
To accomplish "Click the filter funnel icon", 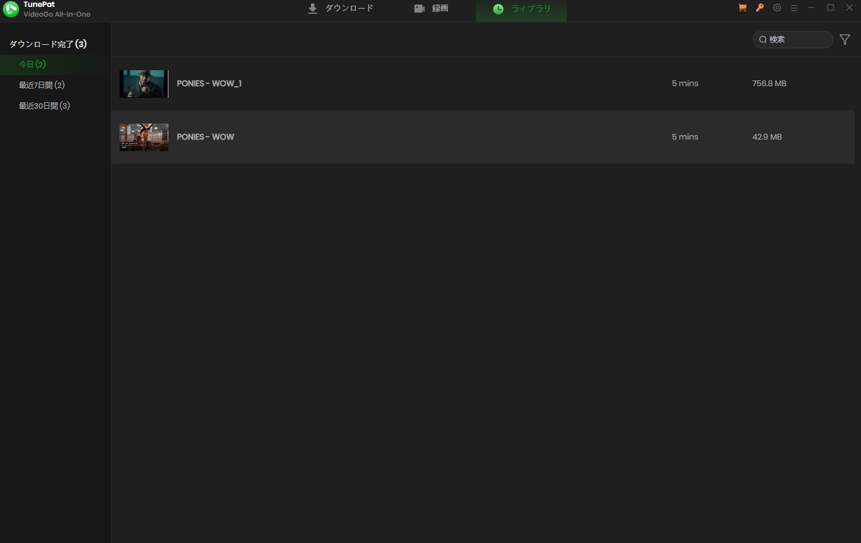I will click(844, 39).
